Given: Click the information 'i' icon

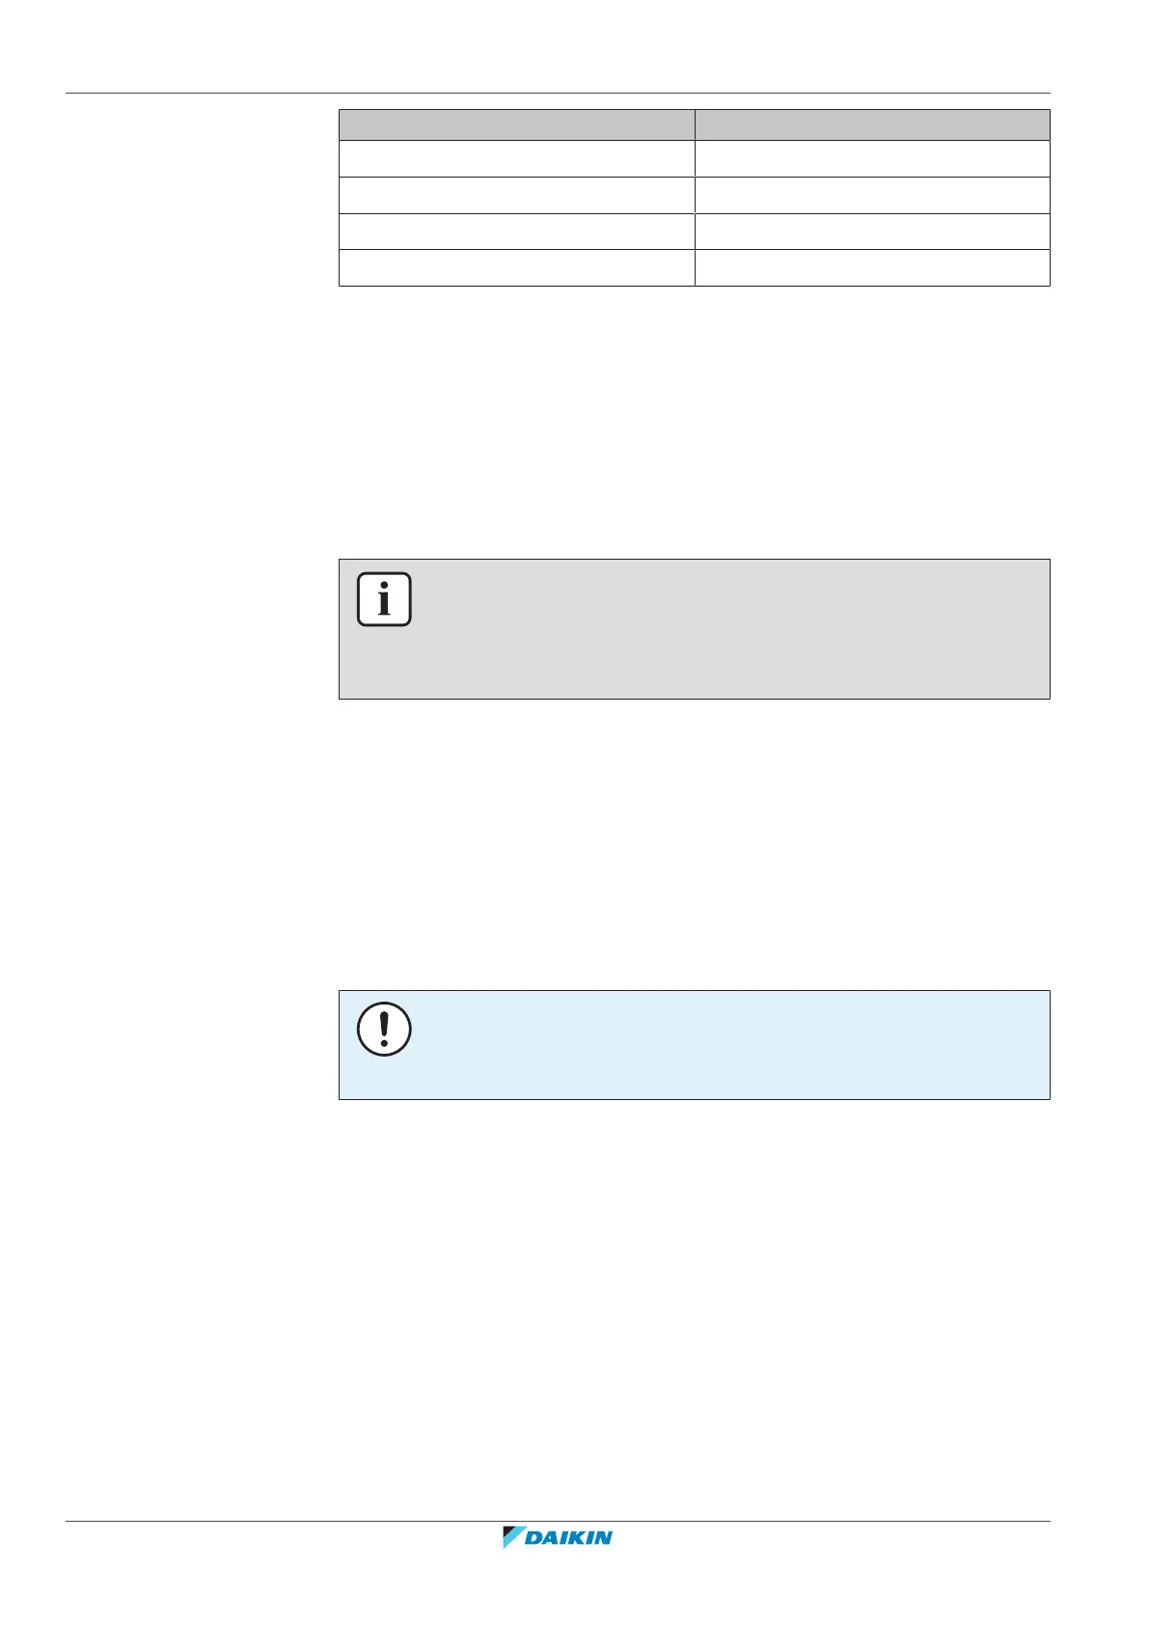Looking at the screenshot, I should 384,599.
